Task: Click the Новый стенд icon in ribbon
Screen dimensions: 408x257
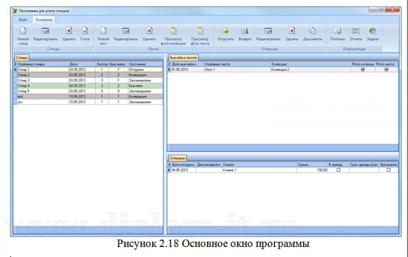Action: (23, 31)
